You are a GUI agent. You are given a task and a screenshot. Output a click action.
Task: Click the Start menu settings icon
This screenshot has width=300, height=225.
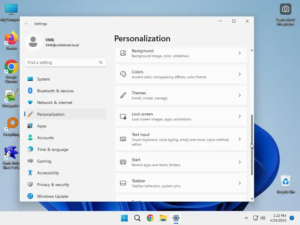click(x=123, y=162)
